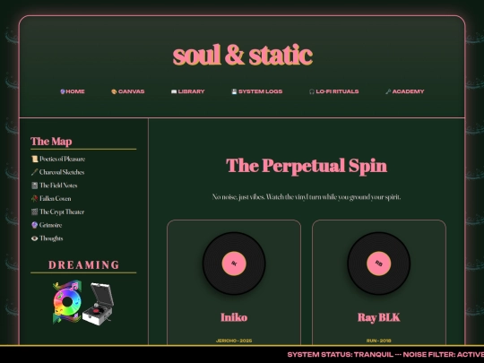This screenshot has width=484, height=363.
Task: Click the notebook icon by The Field Notes
Action: [x=34, y=186]
